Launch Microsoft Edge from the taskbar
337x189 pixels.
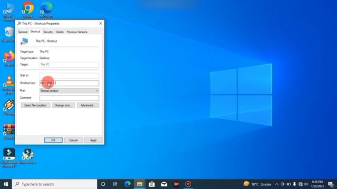pos(127,184)
